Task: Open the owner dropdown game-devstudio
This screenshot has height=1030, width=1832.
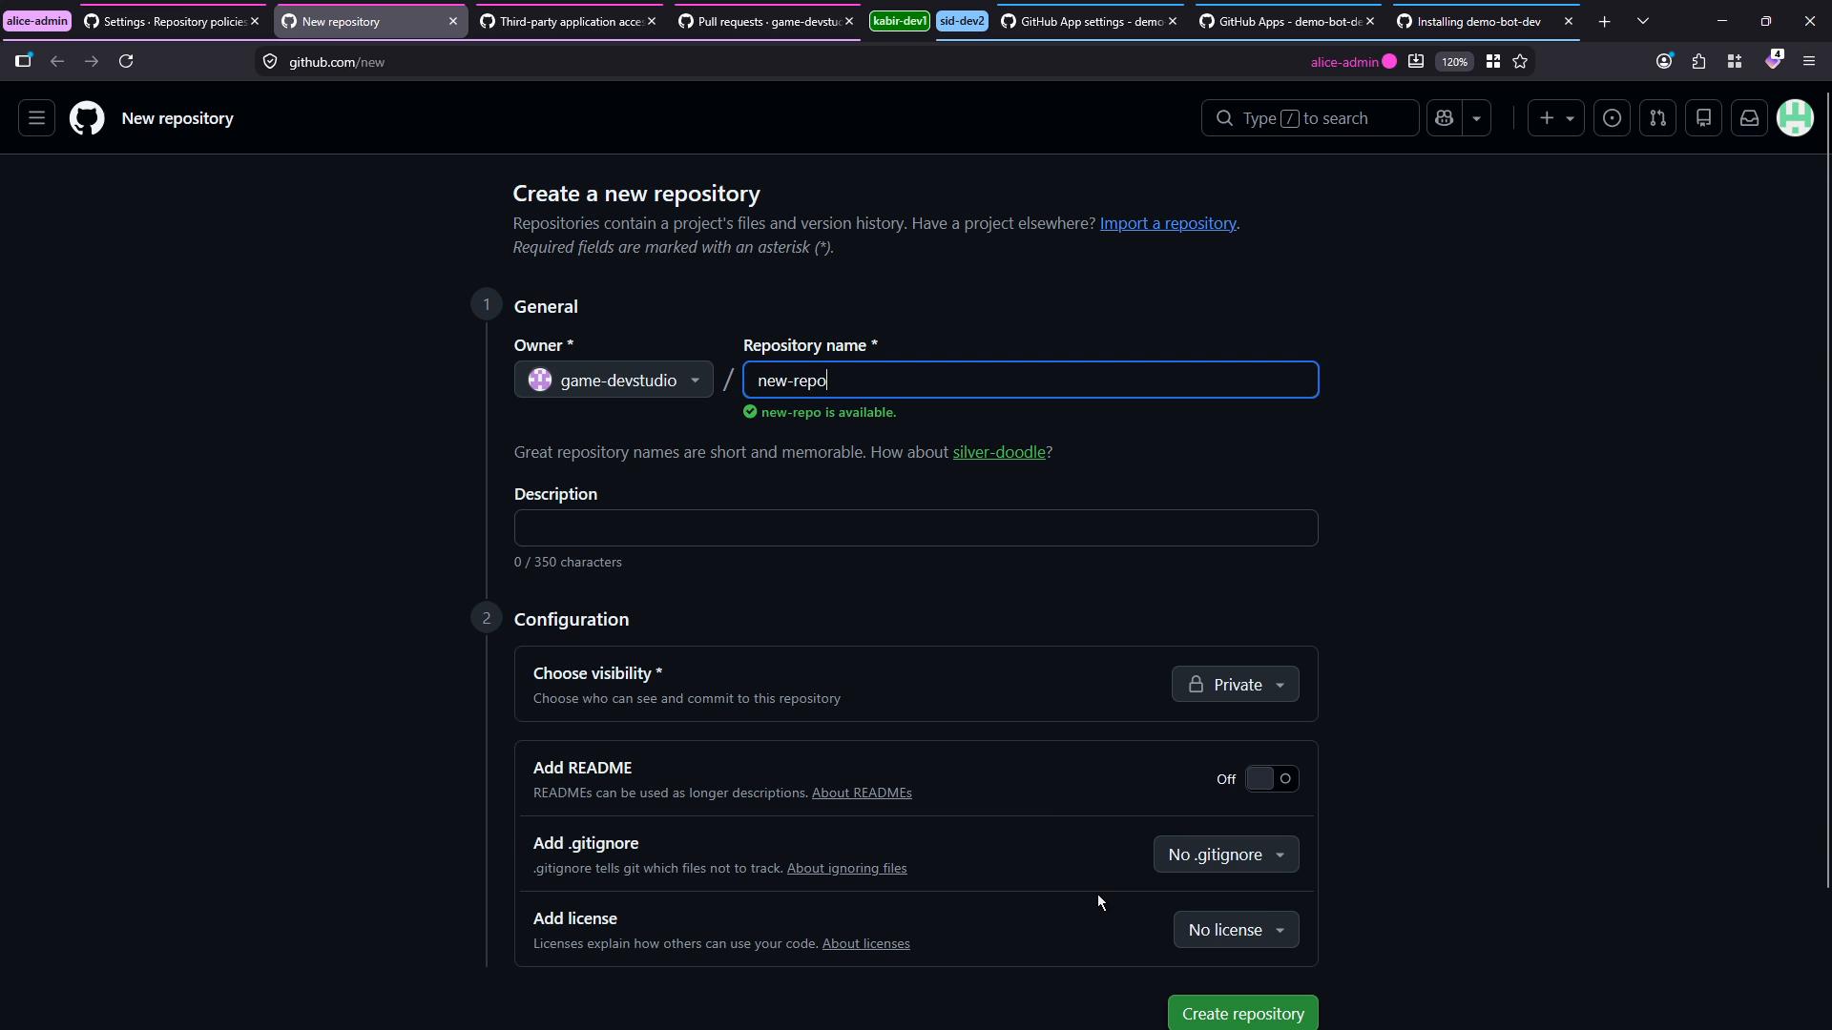Action: tap(614, 380)
